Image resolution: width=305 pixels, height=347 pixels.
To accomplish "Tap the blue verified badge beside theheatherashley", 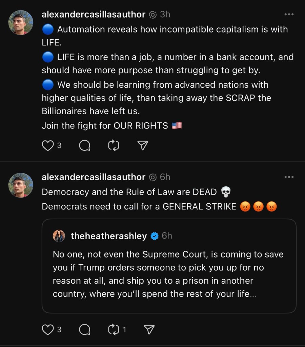I will 155,236.
